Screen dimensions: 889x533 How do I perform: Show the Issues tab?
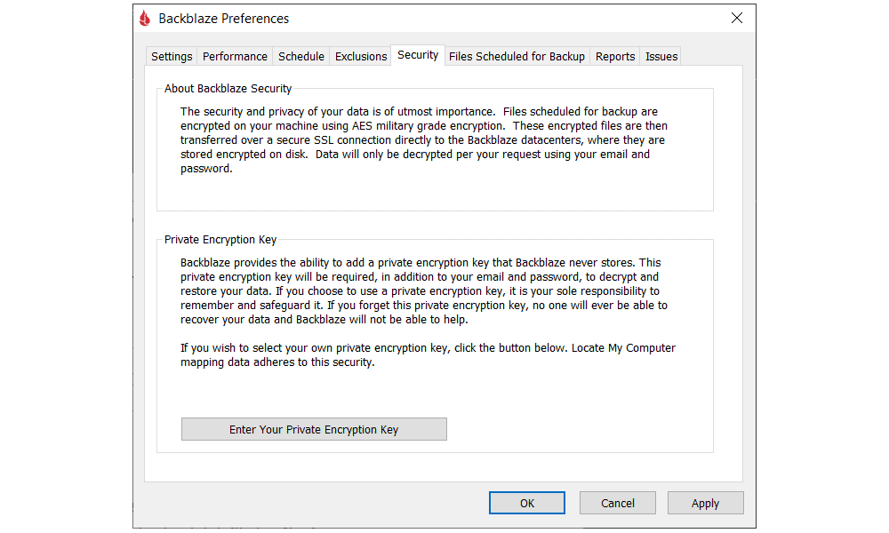point(661,57)
